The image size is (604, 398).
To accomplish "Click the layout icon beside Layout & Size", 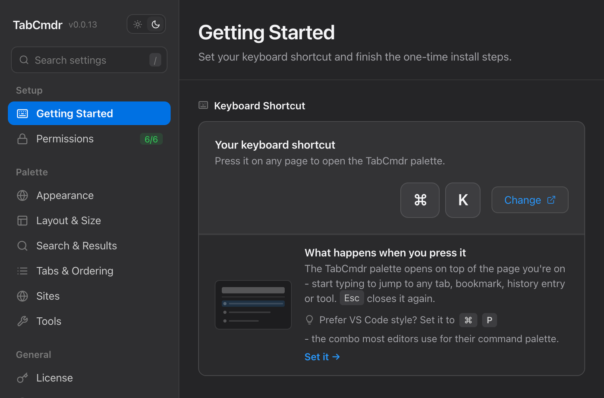I will coord(22,221).
